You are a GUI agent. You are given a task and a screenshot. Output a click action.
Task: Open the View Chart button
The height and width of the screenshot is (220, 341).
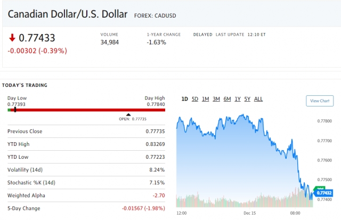click(x=320, y=101)
